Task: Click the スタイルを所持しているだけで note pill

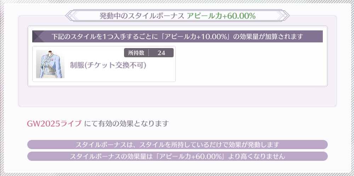Action: click(x=177, y=145)
